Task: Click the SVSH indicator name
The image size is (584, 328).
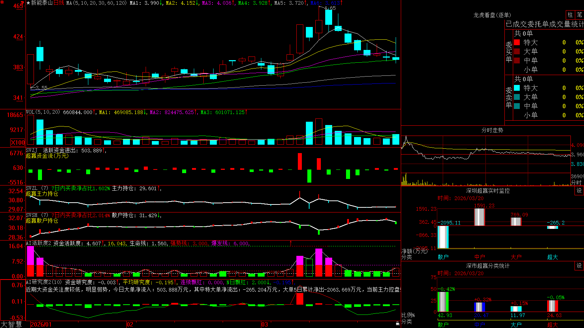Action: 32,215
